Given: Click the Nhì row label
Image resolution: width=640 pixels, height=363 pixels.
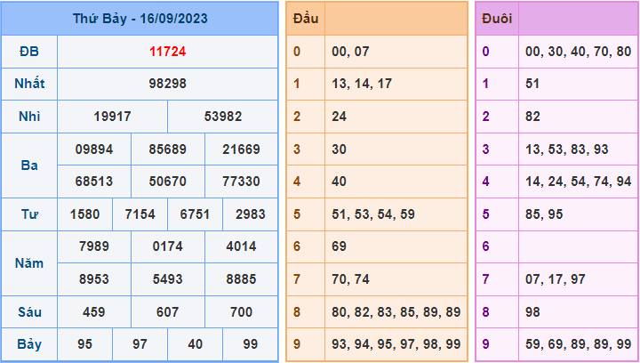Looking at the screenshot, I should click(29, 117).
